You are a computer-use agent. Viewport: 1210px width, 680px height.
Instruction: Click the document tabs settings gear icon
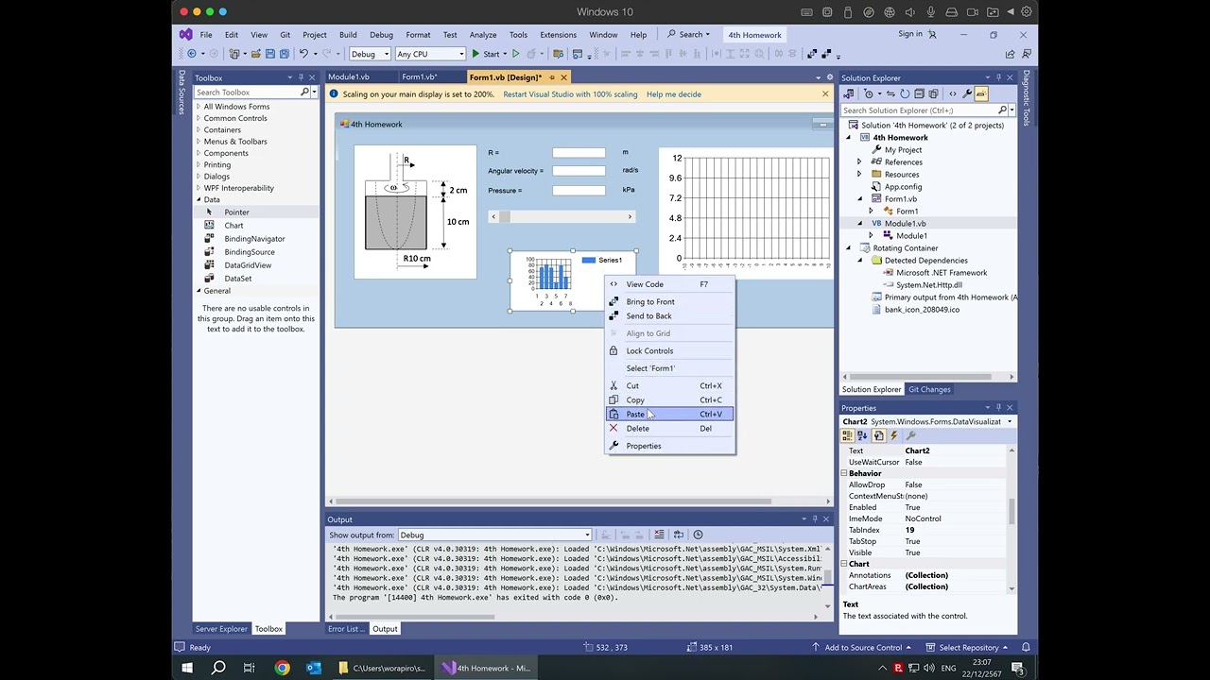pos(830,77)
